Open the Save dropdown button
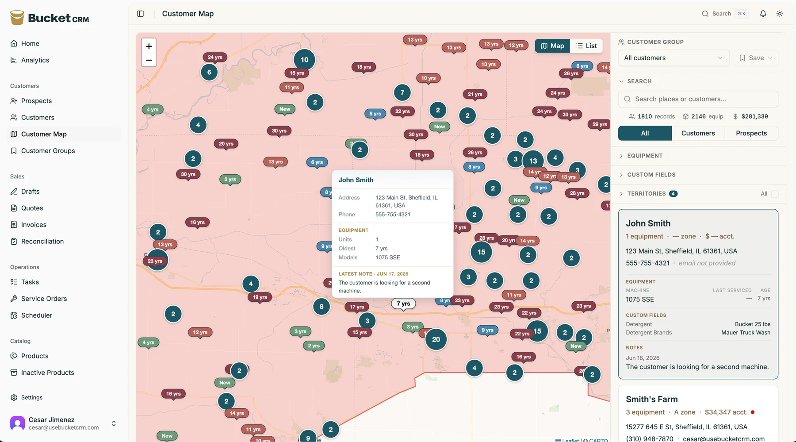This screenshot has width=796, height=442. point(756,58)
